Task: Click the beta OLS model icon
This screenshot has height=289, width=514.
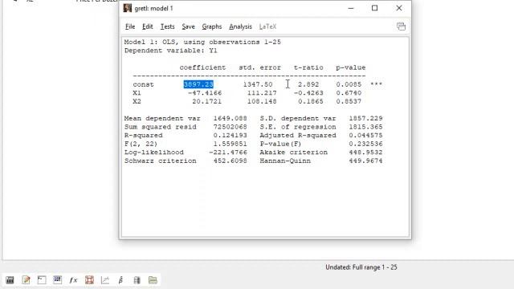Action: coord(120,280)
